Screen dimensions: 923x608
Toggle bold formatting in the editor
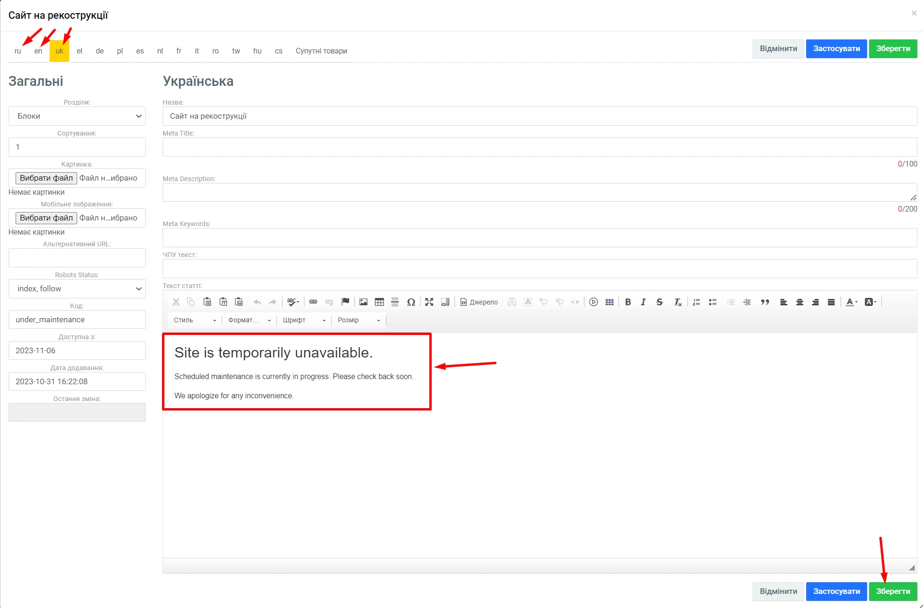click(x=628, y=302)
